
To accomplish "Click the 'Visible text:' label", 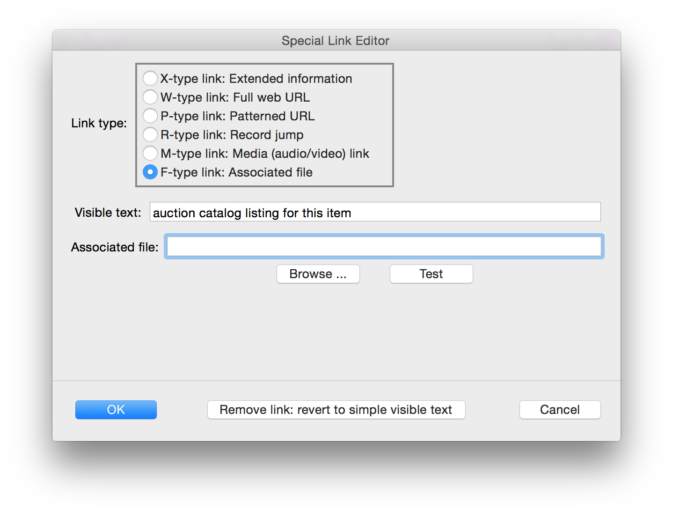I will point(108,212).
